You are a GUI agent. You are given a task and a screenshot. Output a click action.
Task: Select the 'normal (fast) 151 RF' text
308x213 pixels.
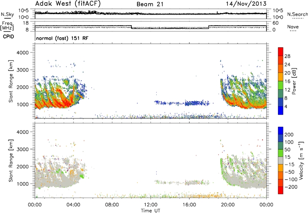(62, 38)
